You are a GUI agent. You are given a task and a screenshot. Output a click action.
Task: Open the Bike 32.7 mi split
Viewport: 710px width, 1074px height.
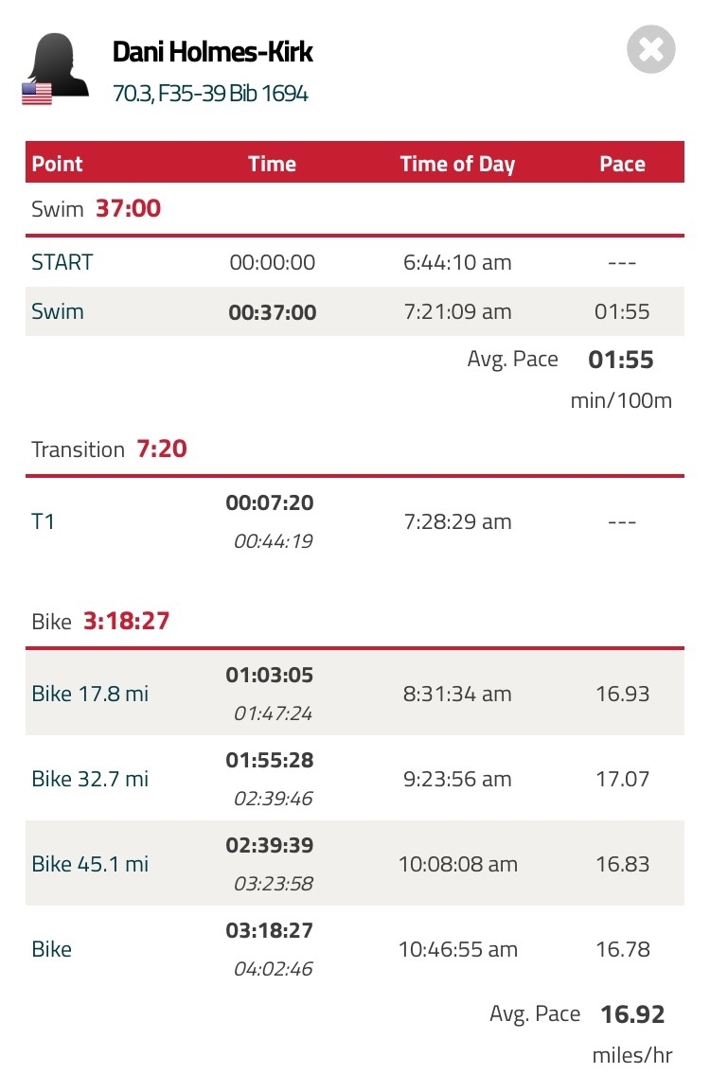pyautogui.click(x=90, y=779)
